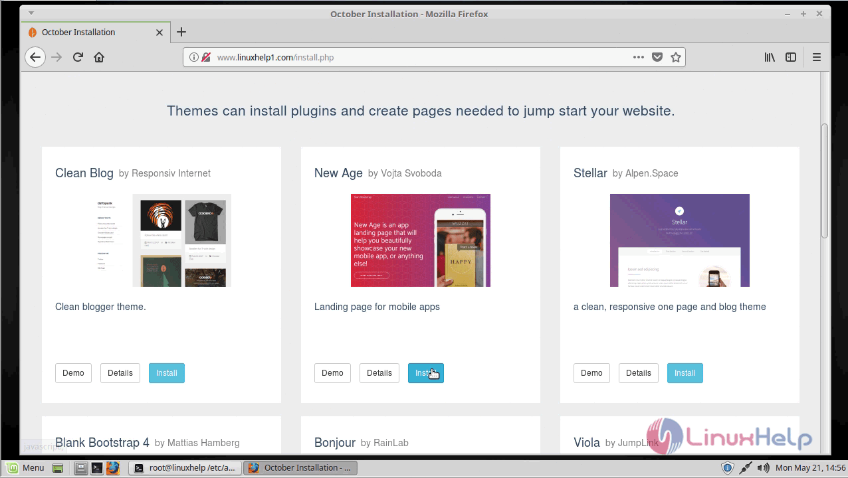Reload the current page
This screenshot has width=848, height=478.
(78, 57)
